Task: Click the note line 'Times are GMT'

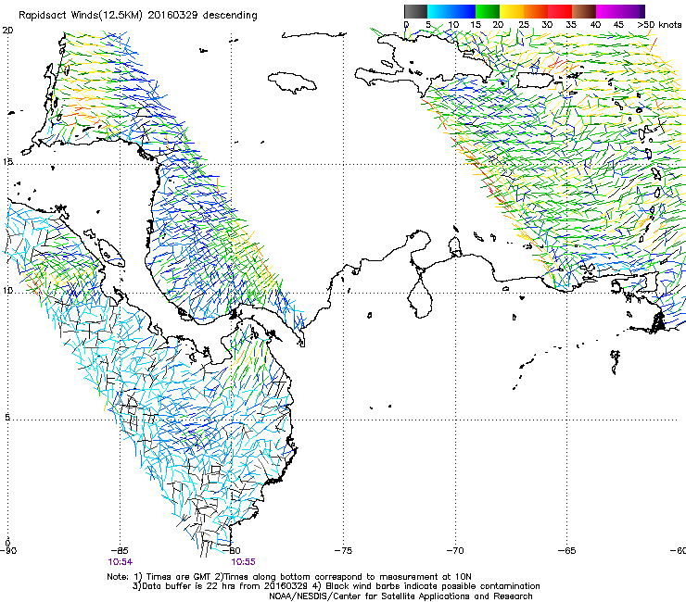Action: [x=178, y=577]
